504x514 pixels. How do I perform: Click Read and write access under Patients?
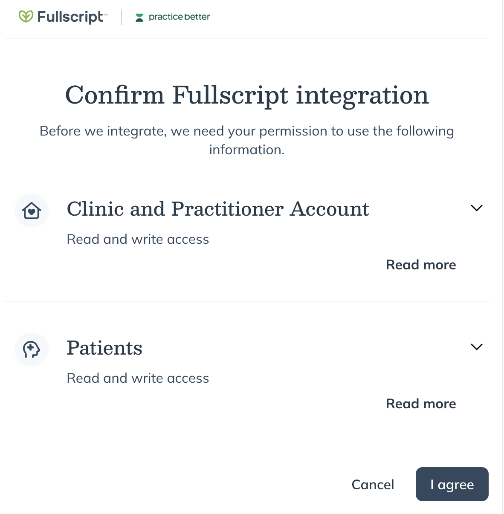(138, 378)
